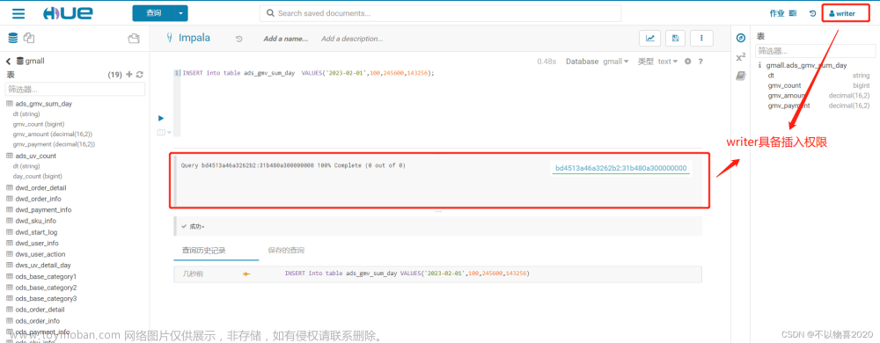Switch to 查询历史记录 tab

[x=203, y=251]
